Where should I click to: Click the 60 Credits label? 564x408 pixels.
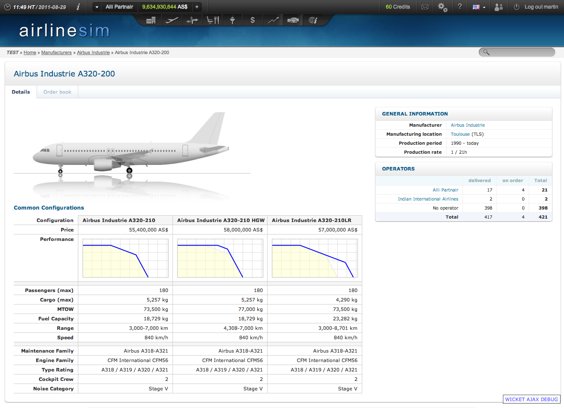(398, 7)
